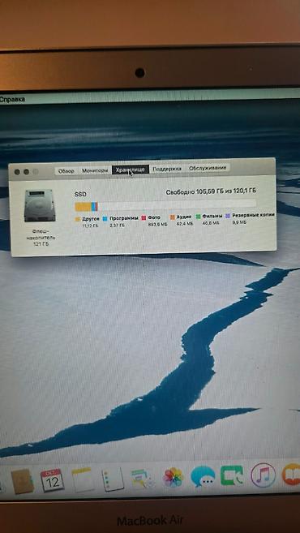Click the '62,4 МБ' value
This screenshot has width=300, height=533.
(185, 224)
